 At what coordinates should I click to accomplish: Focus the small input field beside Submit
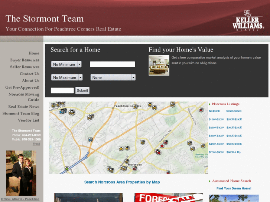coord(62,90)
